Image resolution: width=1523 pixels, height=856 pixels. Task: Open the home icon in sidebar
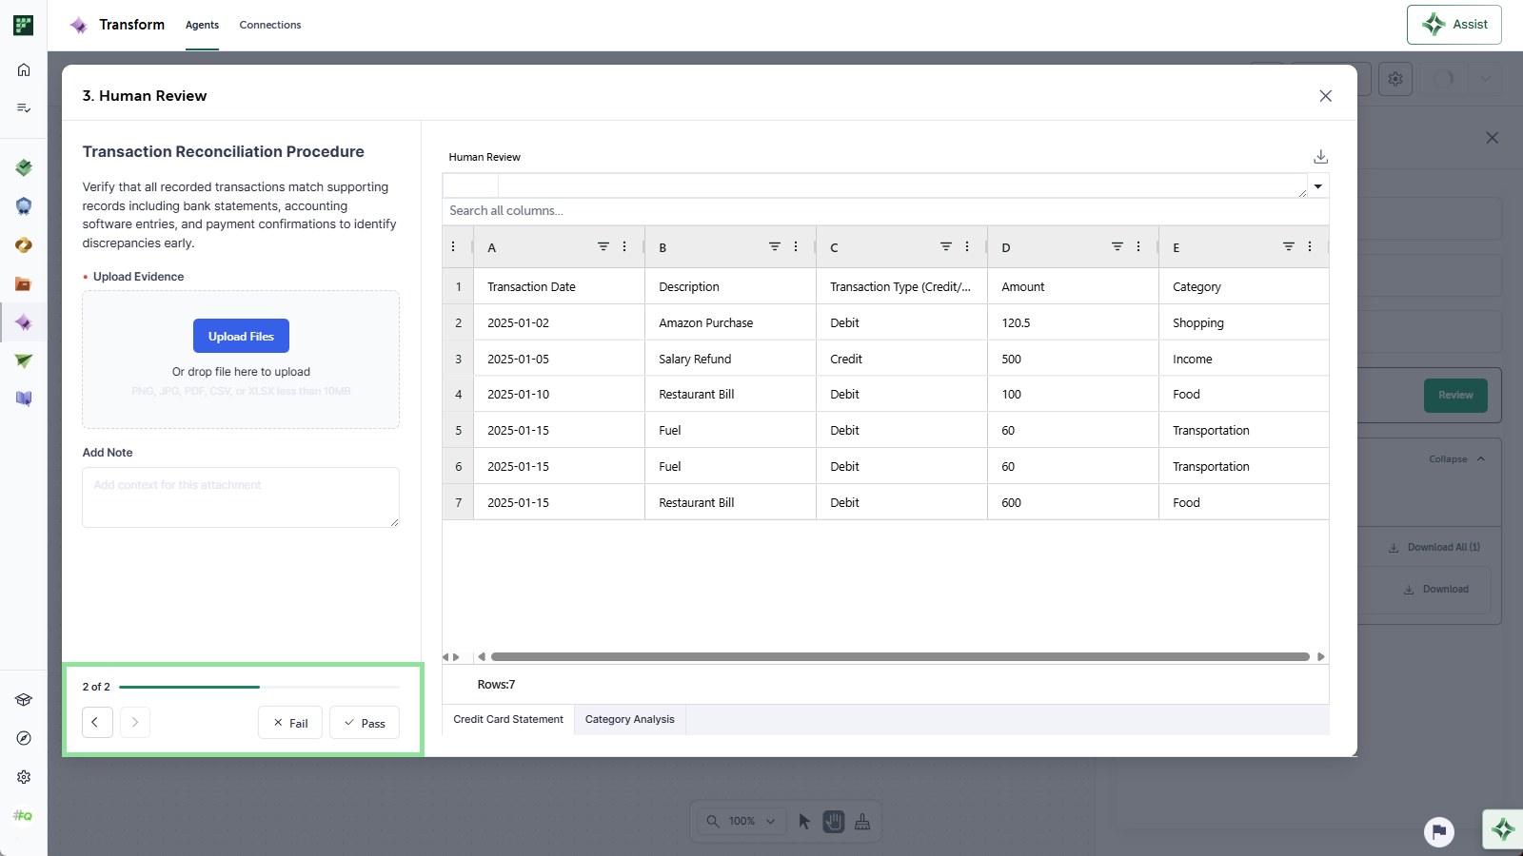(x=24, y=69)
